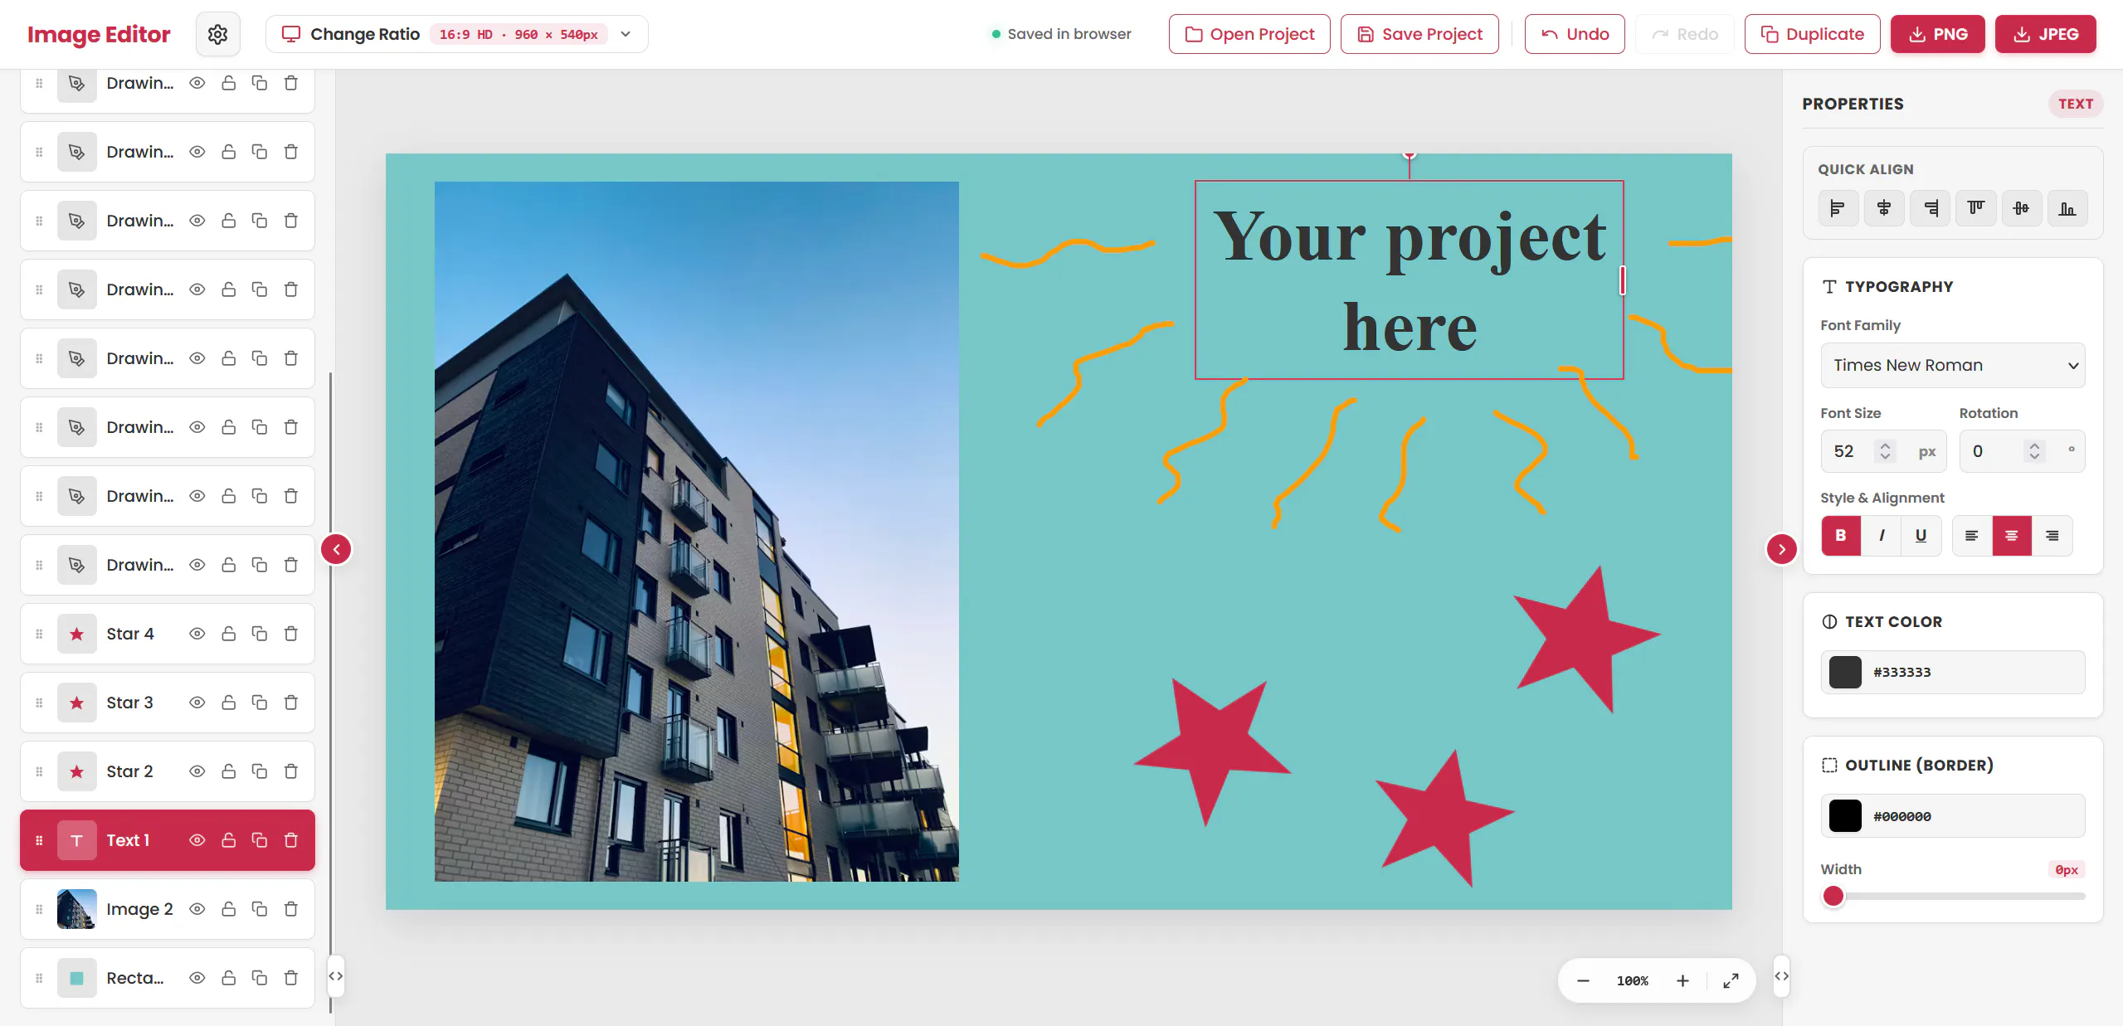Click the outline Width slider

coord(1952,896)
